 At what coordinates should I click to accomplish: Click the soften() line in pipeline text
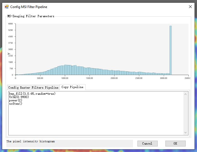coord(16,104)
